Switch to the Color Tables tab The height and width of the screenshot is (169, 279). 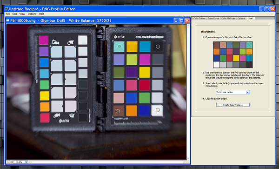(199, 18)
